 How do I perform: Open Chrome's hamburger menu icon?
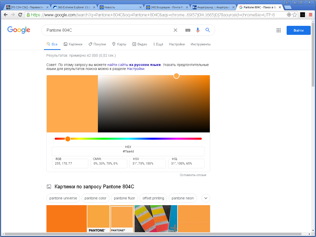[311, 15]
